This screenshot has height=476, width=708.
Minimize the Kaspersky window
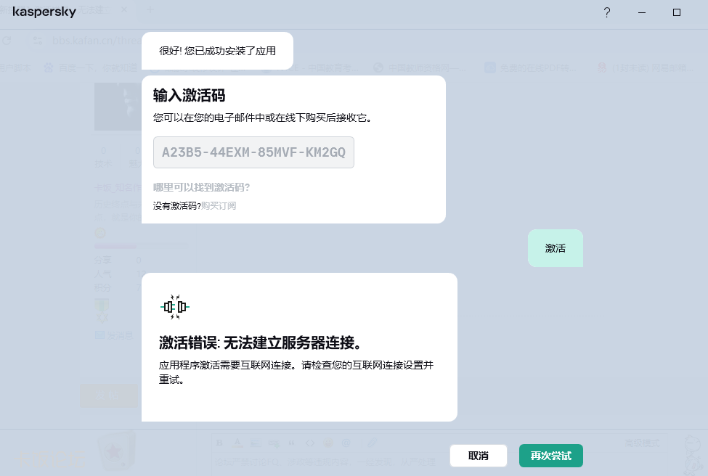coord(642,12)
